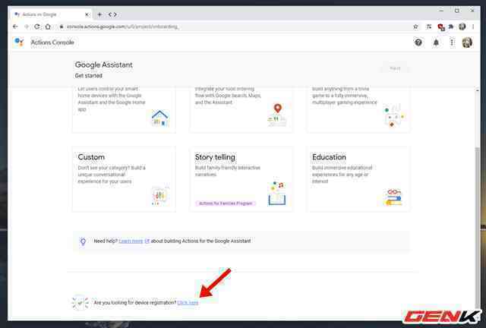The height and width of the screenshot is (328, 486).
Task: Close the Actions on Google tab
Action: tap(87, 14)
